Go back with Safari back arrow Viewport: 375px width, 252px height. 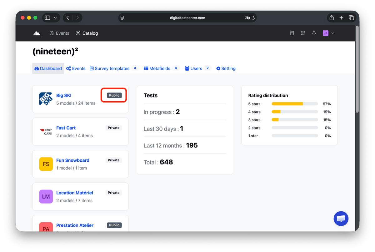tap(68, 18)
